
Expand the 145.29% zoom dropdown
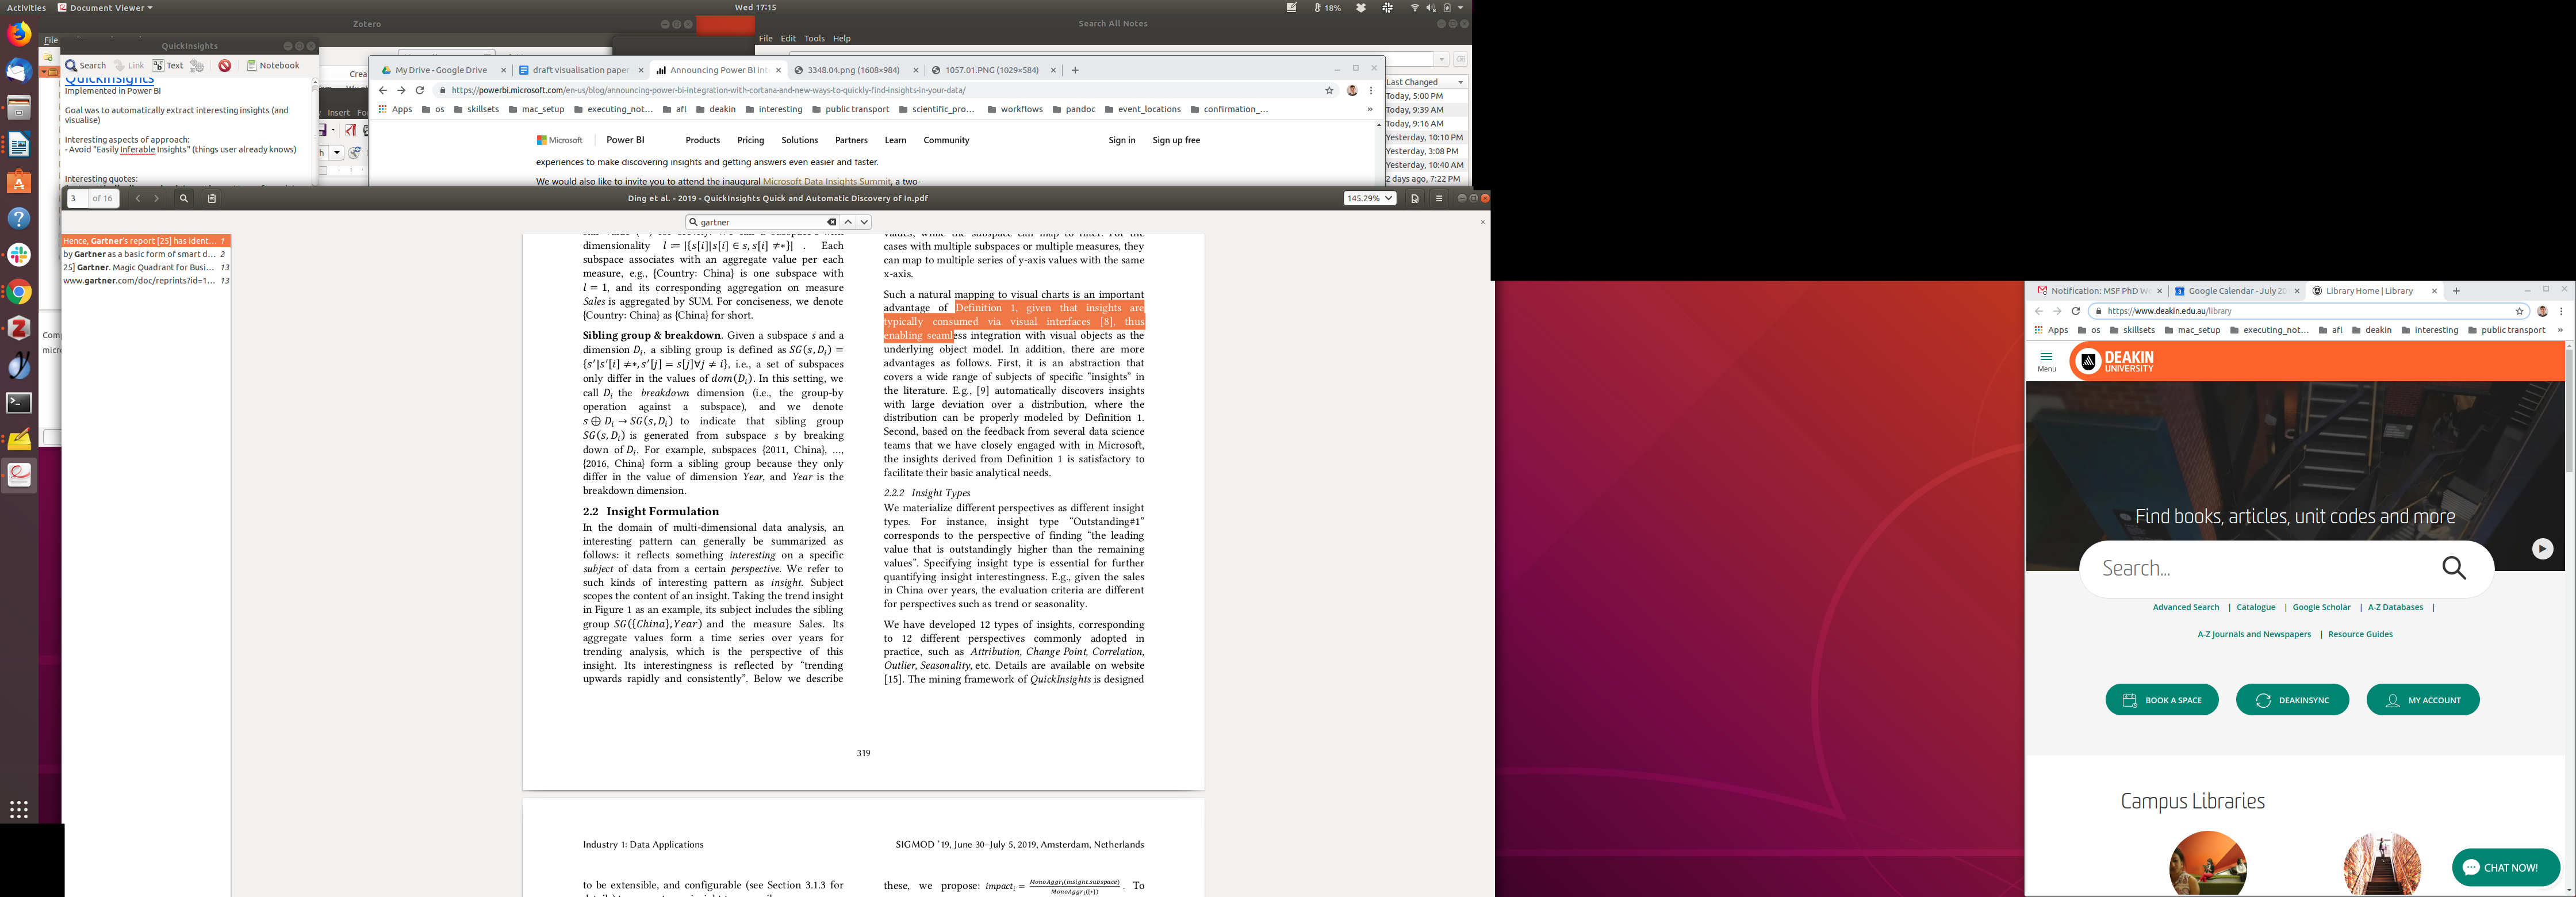1370,199
